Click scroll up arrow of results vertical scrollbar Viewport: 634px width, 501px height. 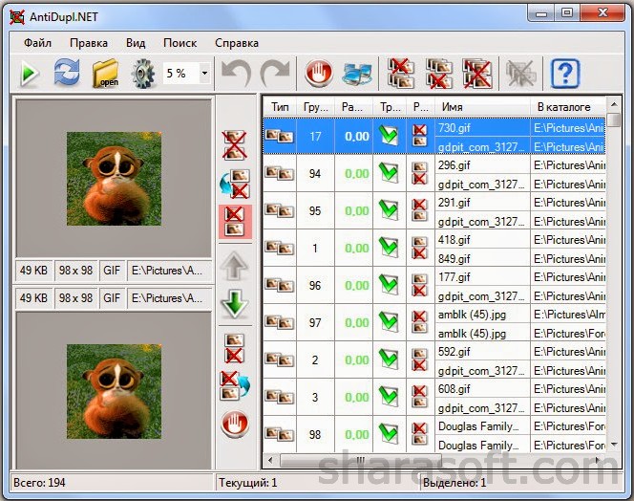tap(614, 104)
